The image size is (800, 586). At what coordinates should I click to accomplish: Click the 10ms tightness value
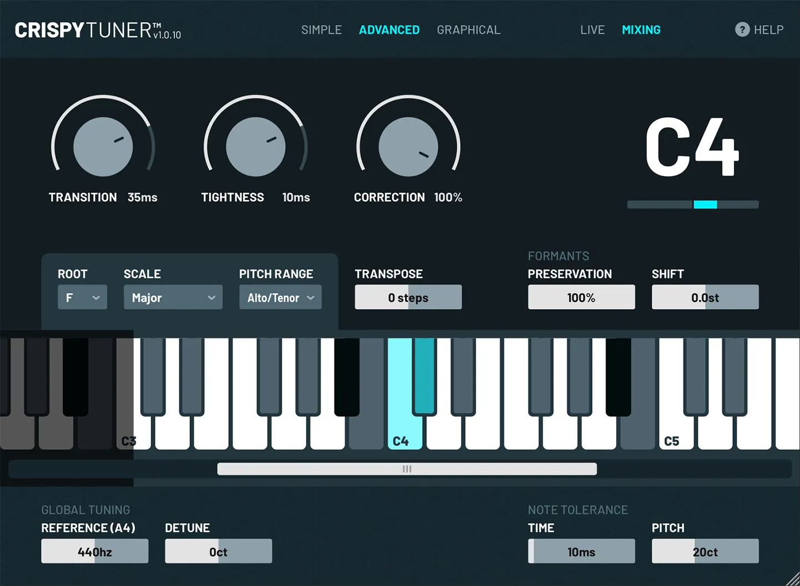[x=296, y=197]
